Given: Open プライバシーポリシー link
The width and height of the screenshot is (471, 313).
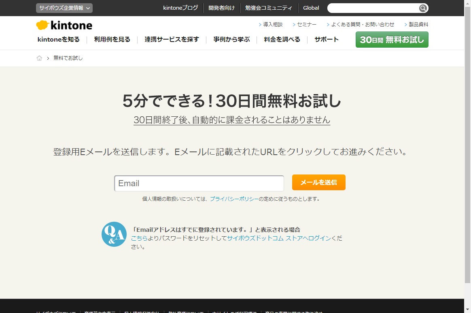Looking at the screenshot, I should pyautogui.click(x=234, y=199).
